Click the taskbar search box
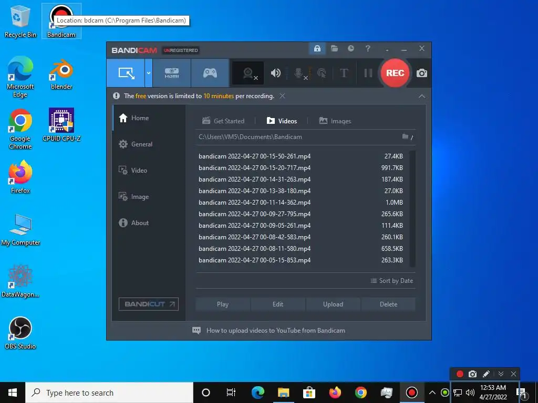Viewport: 538px width, 403px height. 109,393
